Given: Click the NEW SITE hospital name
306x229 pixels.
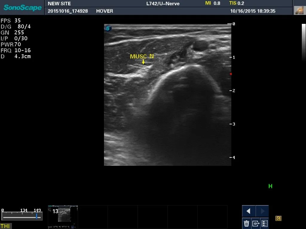Looking at the screenshot, I should click(x=59, y=4).
